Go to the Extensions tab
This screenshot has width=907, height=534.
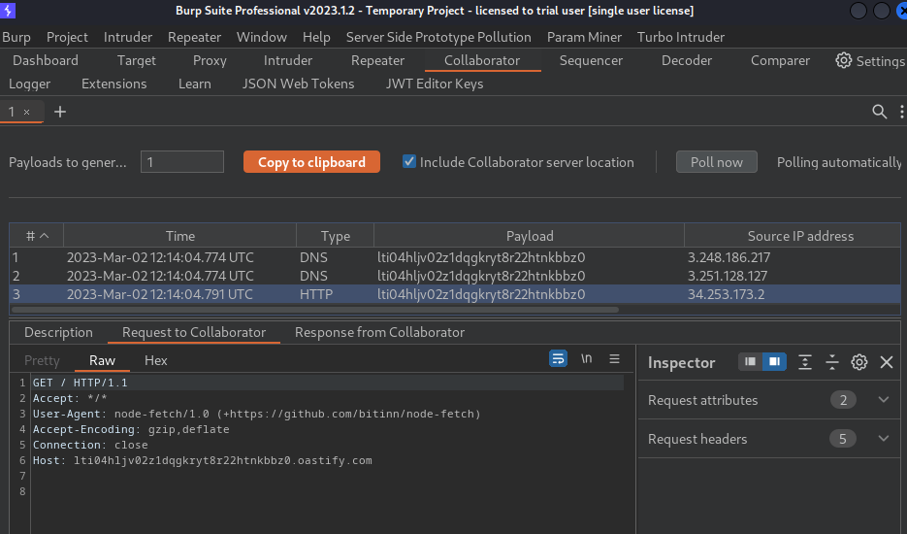(113, 83)
